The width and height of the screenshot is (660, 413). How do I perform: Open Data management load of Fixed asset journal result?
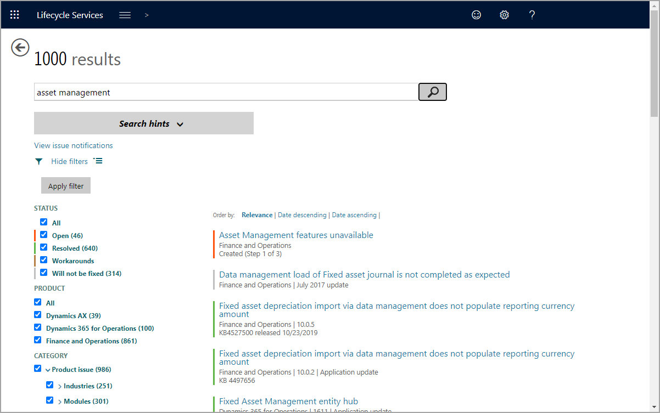click(x=365, y=274)
